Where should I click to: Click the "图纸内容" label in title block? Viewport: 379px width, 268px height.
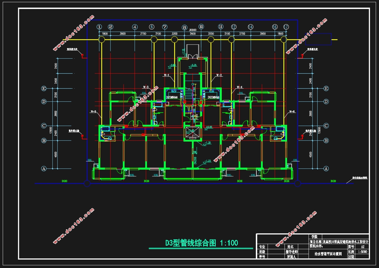coord(316,246)
